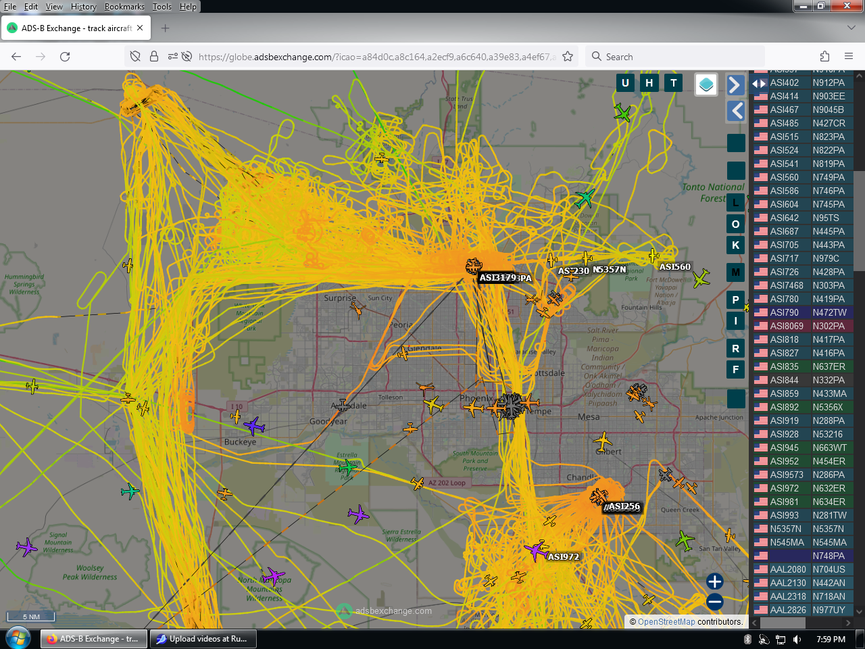Open the Bookmarks menu
This screenshot has height=649, width=865.
pyautogui.click(x=124, y=7)
